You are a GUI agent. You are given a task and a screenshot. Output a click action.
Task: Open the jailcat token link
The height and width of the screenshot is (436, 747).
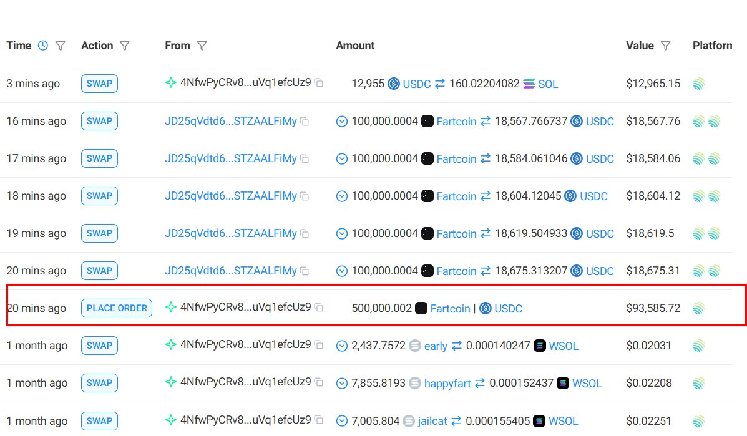coord(432,421)
